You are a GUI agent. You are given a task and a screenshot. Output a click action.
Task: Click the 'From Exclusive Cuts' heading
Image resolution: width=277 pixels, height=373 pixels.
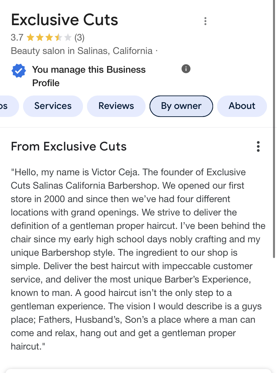tap(69, 146)
